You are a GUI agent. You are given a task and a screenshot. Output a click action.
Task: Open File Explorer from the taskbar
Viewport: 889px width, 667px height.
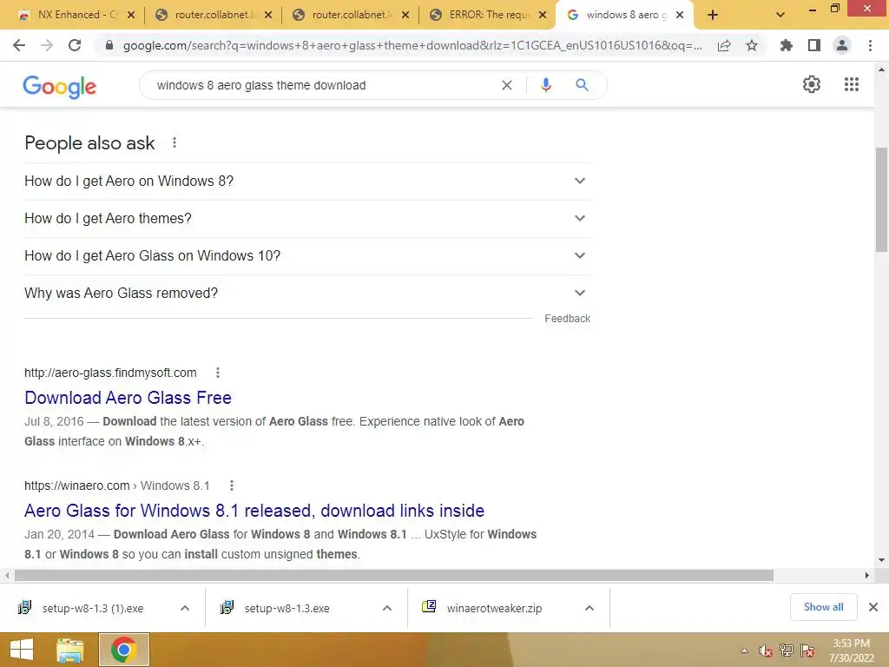[69, 650]
